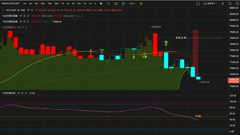Click the yellow B buy signal marker
This screenshot has height=135, width=240.
pos(134,57)
